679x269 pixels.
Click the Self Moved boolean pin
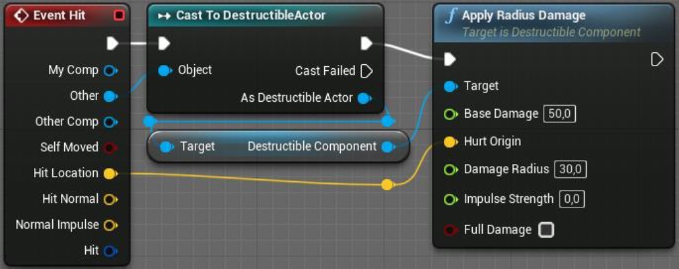coord(110,147)
